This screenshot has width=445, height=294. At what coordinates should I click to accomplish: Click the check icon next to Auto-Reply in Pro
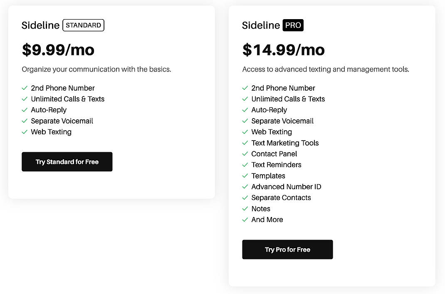[245, 110]
